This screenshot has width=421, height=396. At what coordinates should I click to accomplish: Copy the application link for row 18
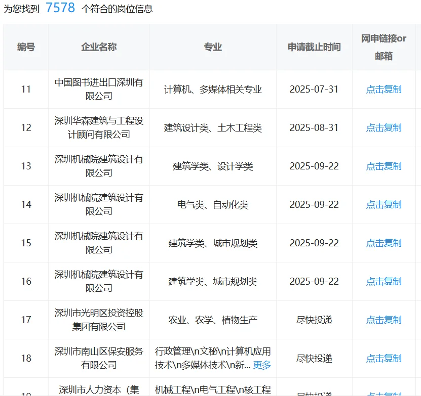(x=384, y=358)
